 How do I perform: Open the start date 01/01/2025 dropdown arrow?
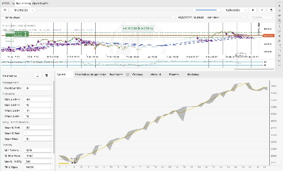33,10
